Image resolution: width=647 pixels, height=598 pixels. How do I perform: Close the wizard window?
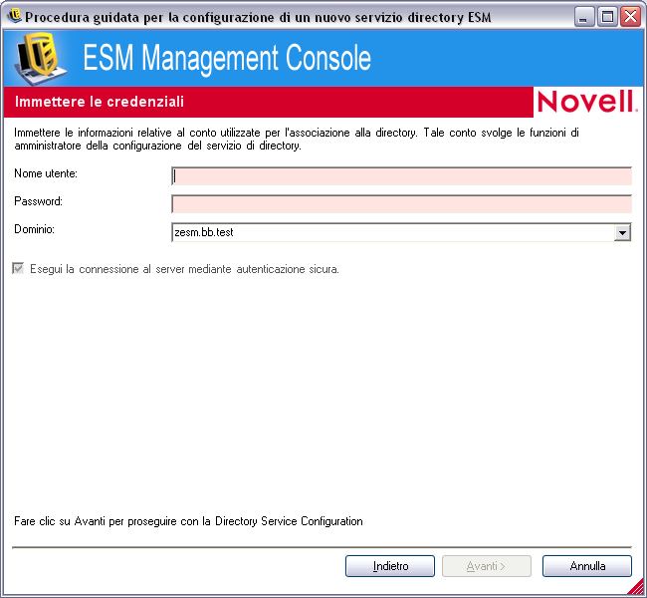tap(630, 17)
